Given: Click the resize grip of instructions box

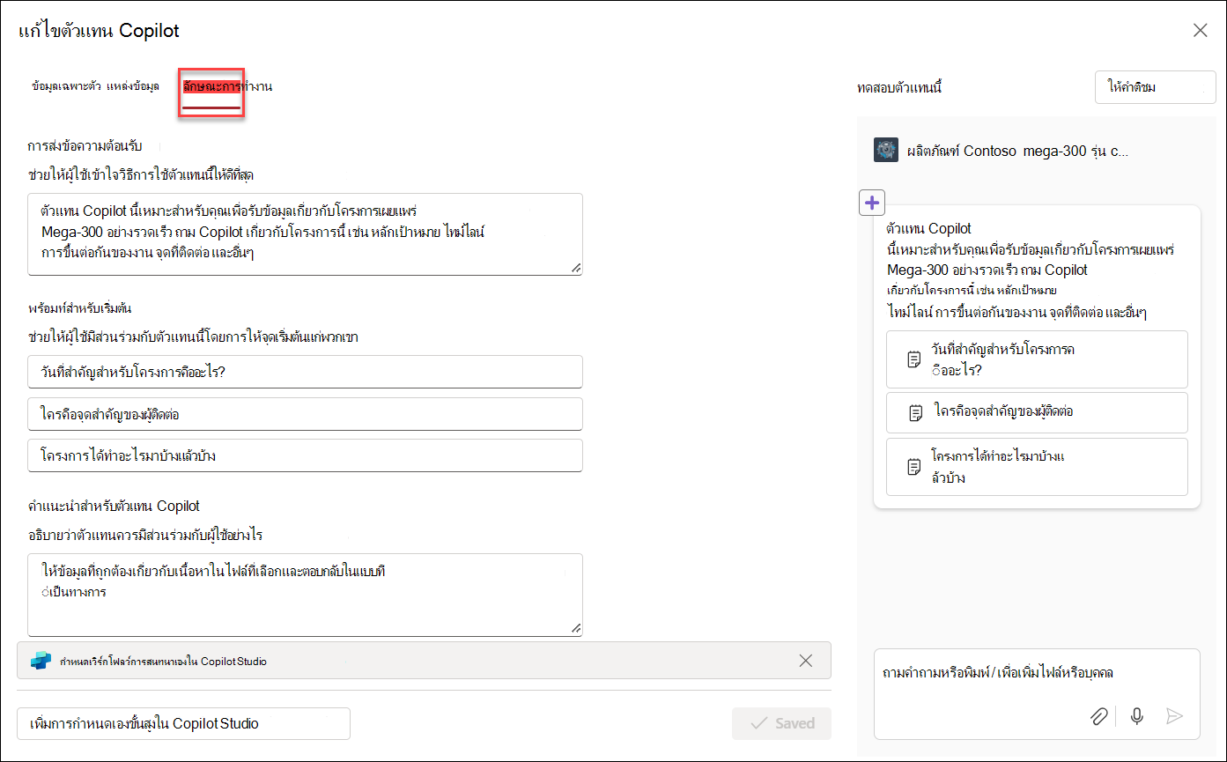Looking at the screenshot, I should 576,628.
